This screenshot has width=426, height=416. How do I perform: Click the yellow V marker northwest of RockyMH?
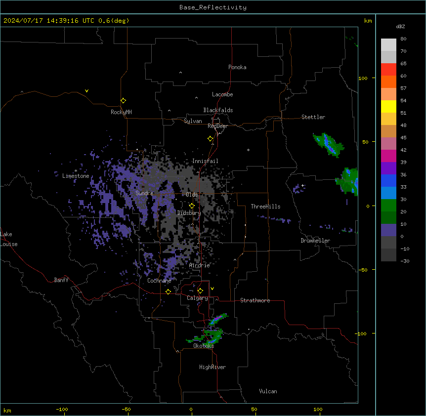point(86,91)
